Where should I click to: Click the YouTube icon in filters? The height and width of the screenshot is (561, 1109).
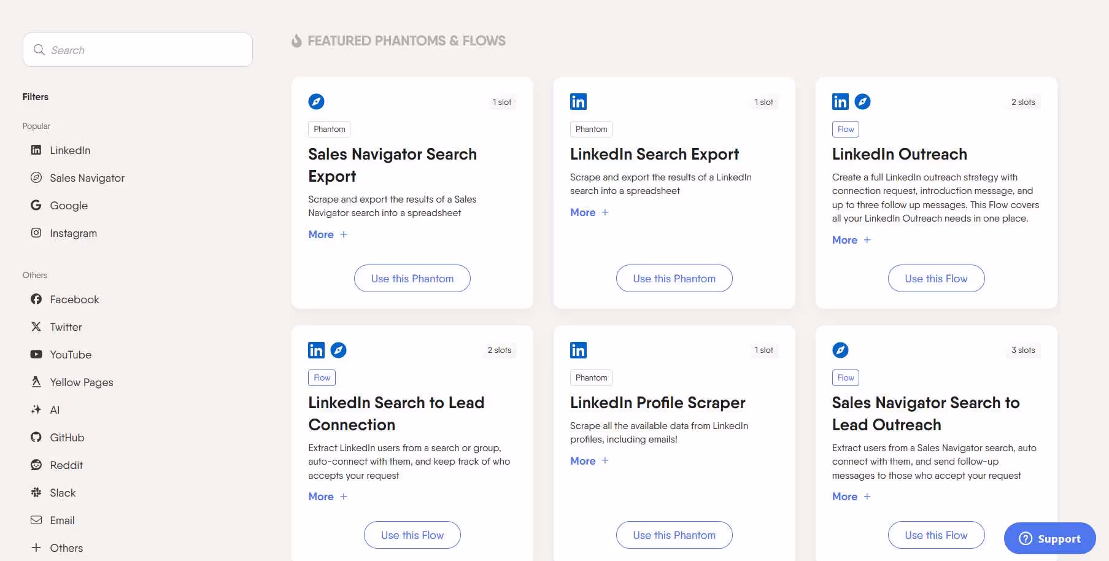tap(36, 354)
